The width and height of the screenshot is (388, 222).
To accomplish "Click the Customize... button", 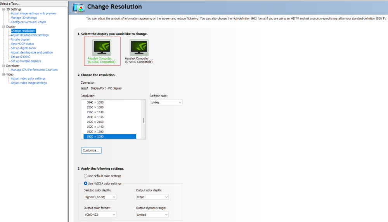I will point(91,150).
